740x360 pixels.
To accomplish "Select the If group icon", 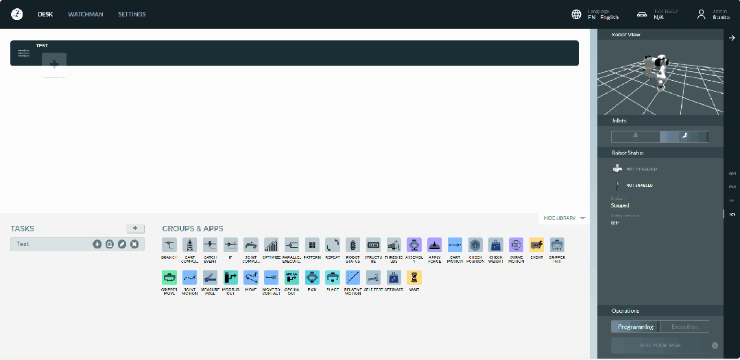I will pyautogui.click(x=230, y=245).
